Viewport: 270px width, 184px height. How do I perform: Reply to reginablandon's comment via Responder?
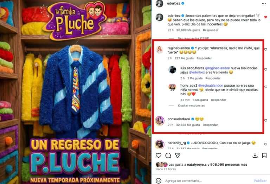[x=204, y=58]
